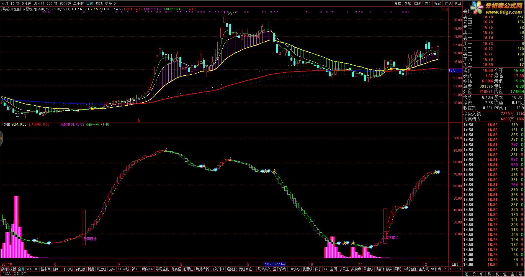The width and height of the screenshot is (525, 277).
Task: Switch to 分时 intraday view
Action: pos(4,3)
